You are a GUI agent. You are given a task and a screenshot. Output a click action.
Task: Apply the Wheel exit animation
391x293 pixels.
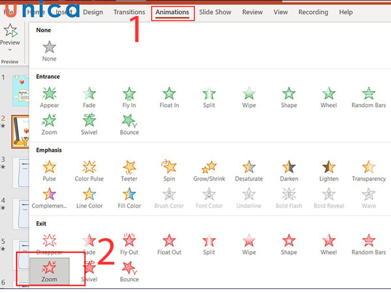[328, 244]
